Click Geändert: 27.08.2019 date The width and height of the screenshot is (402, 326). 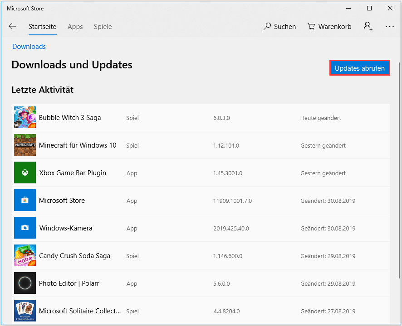pyautogui.click(x=328, y=312)
